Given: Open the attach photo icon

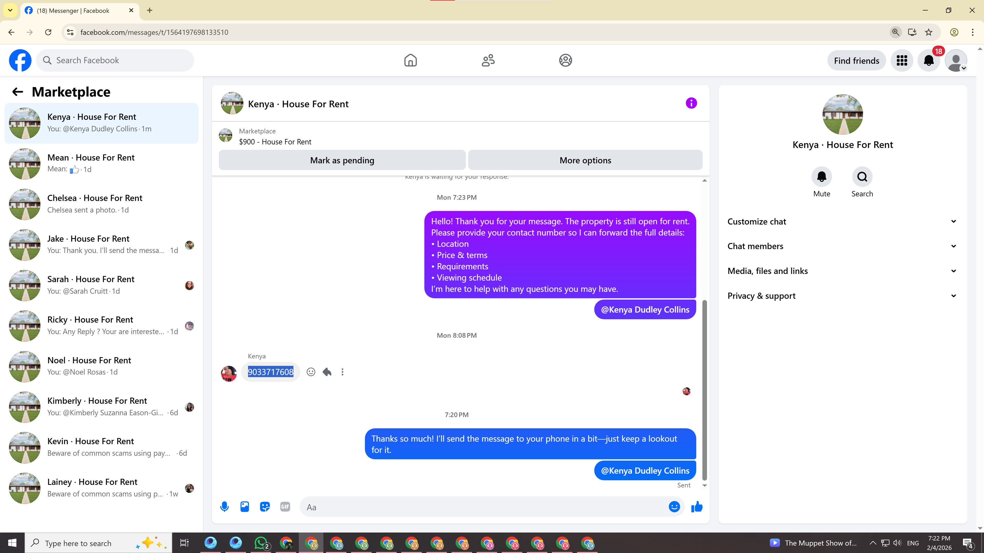Looking at the screenshot, I should point(244,507).
